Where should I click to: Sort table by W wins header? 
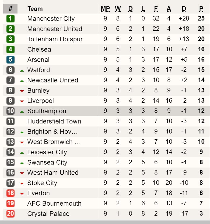(x=118, y=9)
